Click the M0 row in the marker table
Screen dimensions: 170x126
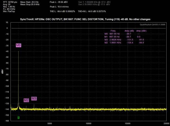122,34
